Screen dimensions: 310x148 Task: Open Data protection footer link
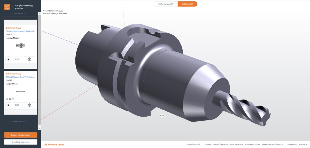(x=237, y=144)
